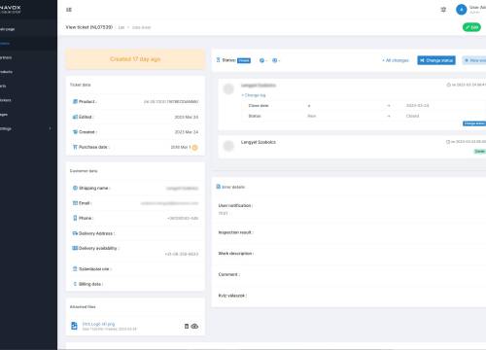
Task: Toggle the sidebar with the hamburger menu icon
Action: point(69,10)
